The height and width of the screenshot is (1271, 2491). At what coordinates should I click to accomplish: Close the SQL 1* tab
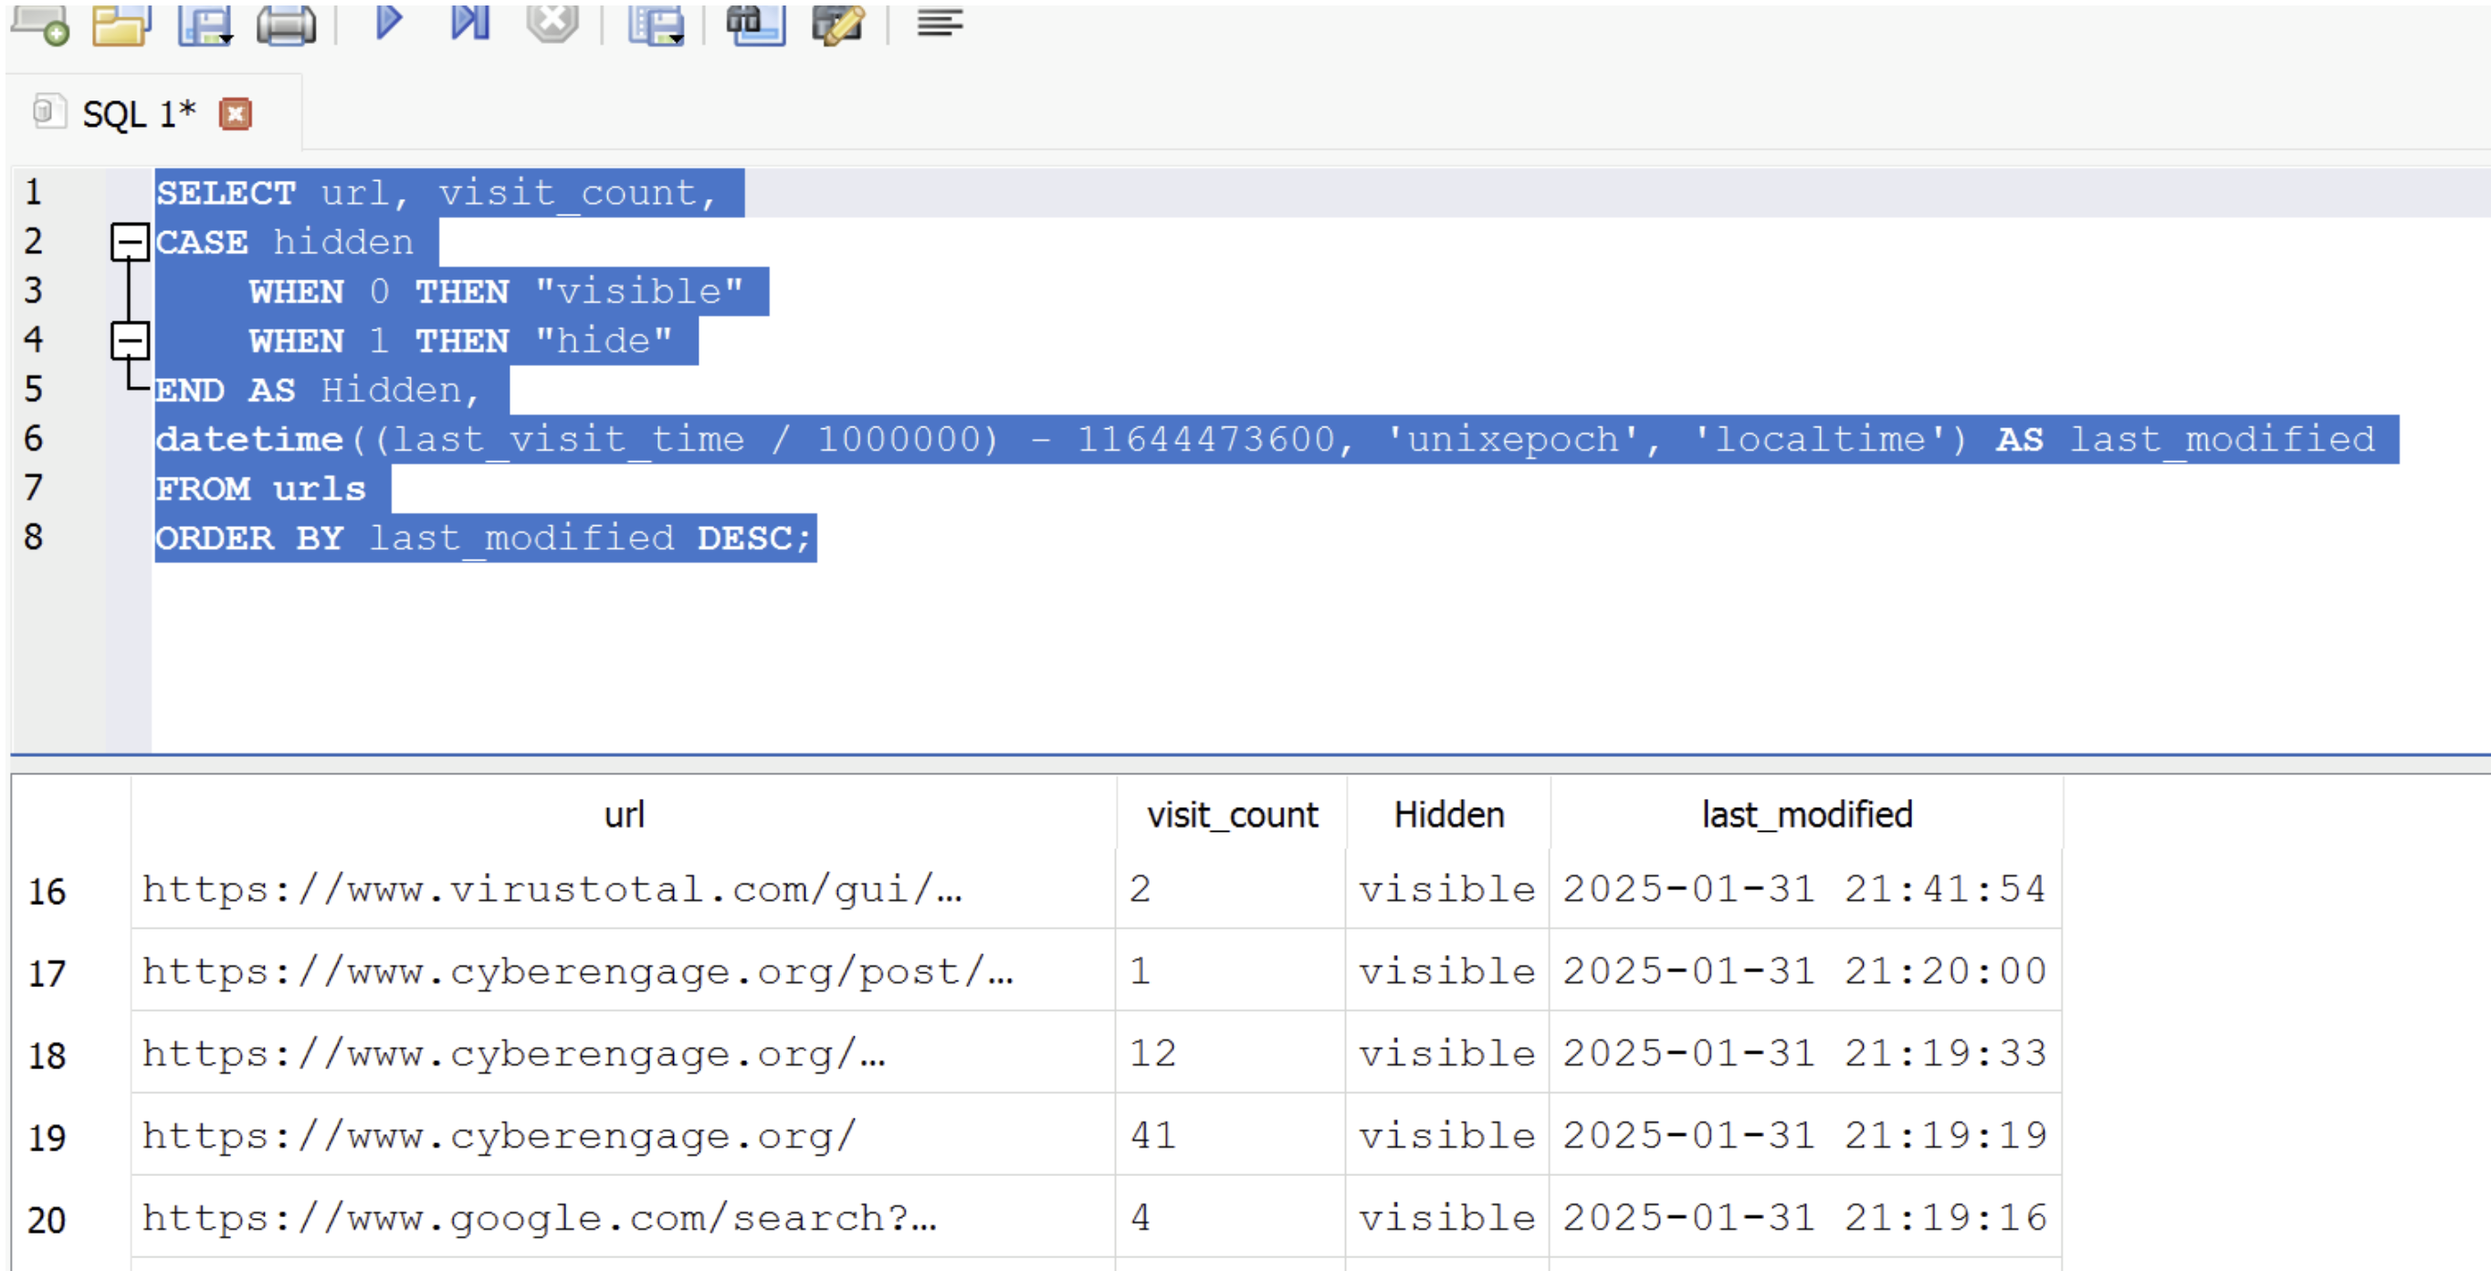point(235,114)
